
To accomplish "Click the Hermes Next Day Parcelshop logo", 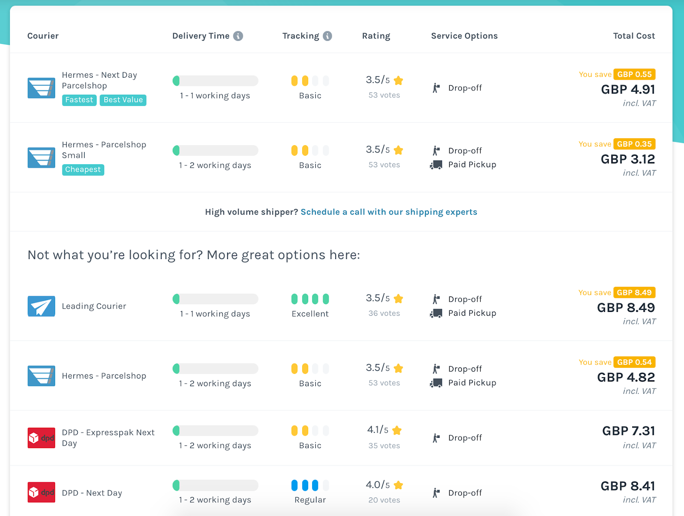I will [x=41, y=88].
